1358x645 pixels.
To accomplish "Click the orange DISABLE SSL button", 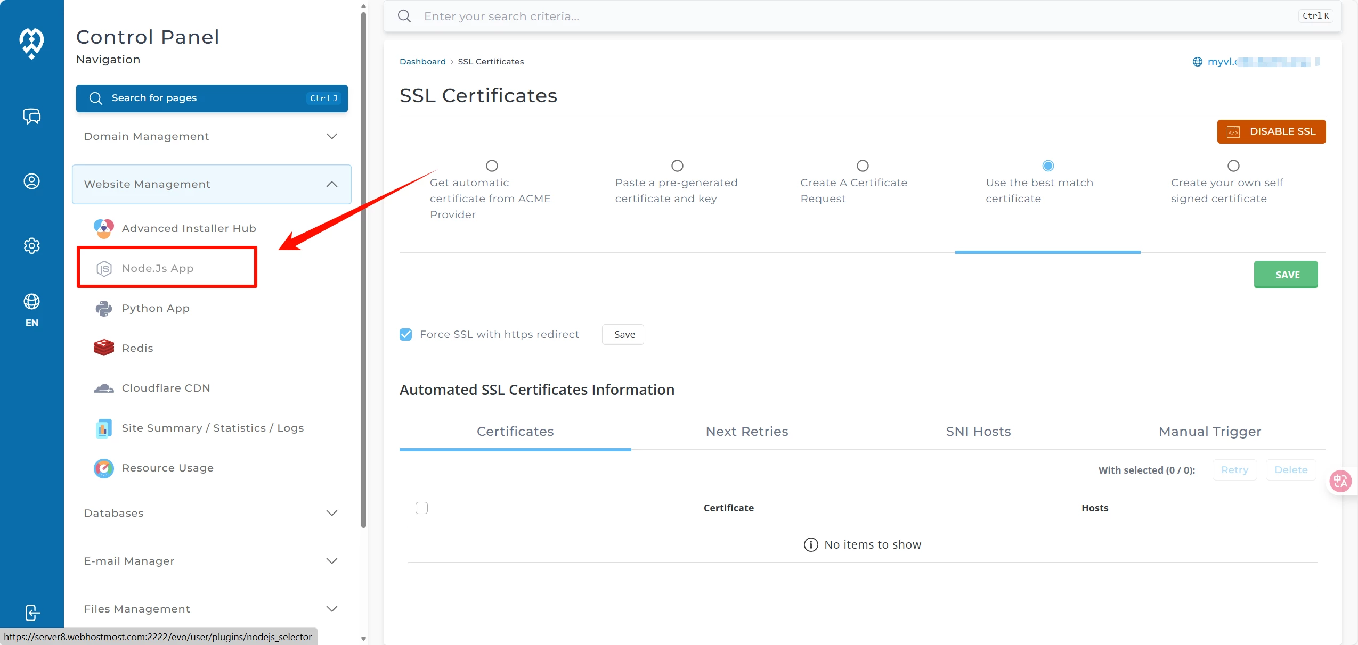I will (x=1271, y=131).
